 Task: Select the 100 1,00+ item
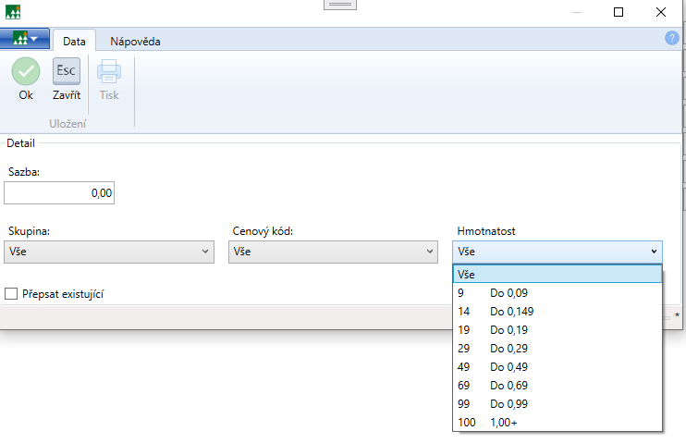[557, 423]
